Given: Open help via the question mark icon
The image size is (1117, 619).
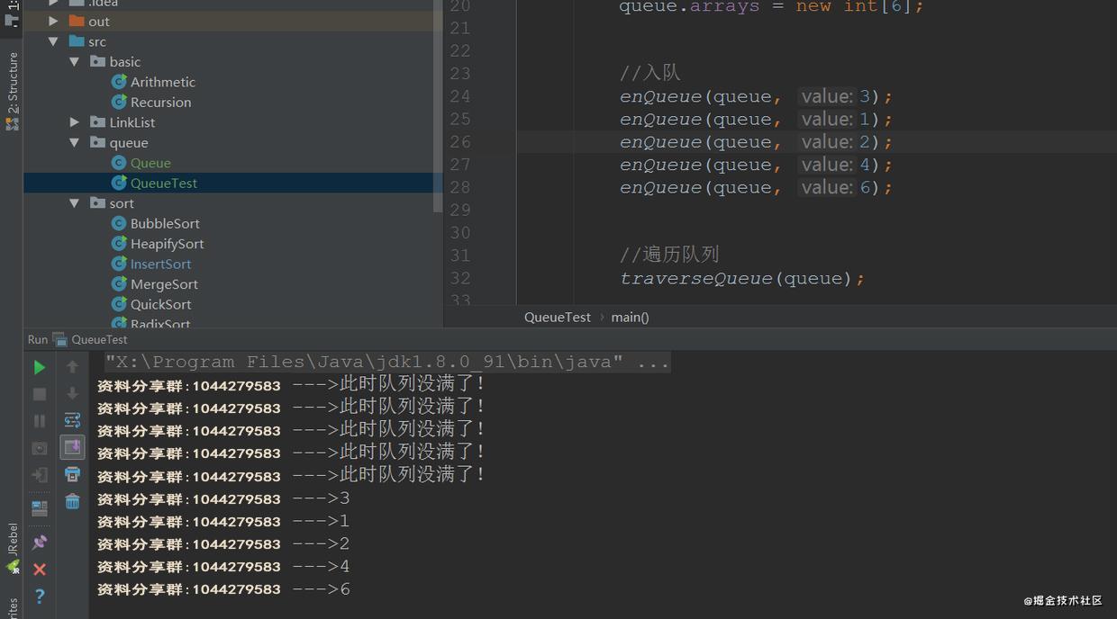Looking at the screenshot, I should pyautogui.click(x=39, y=596).
